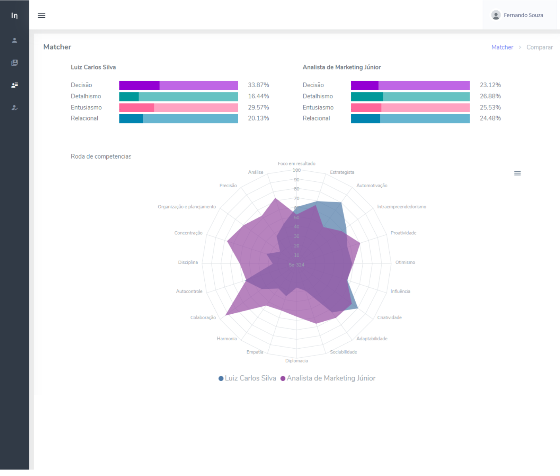Open the chart options menu icon
The image size is (560, 476).
pos(517,173)
